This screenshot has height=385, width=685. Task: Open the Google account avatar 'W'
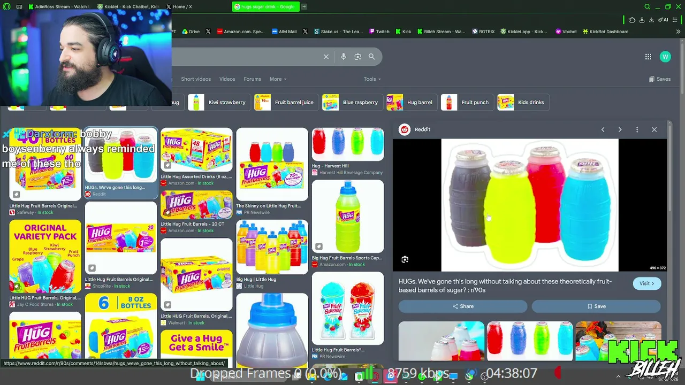[665, 57]
